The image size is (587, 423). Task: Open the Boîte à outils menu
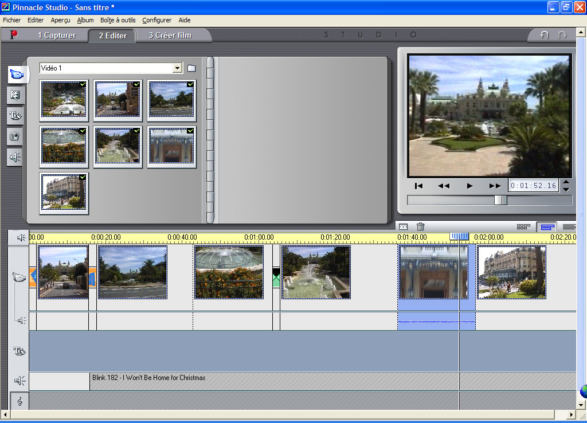[118, 20]
